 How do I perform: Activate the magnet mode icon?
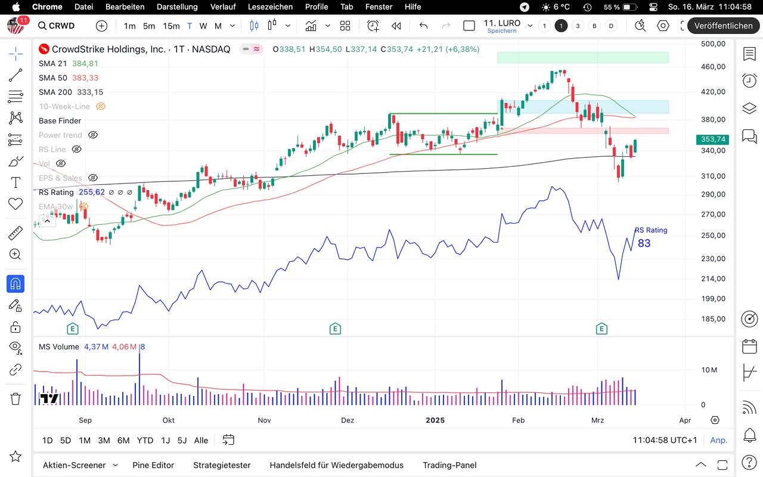tap(15, 284)
